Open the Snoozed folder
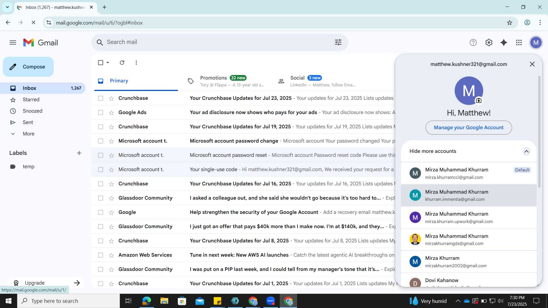 point(33,111)
